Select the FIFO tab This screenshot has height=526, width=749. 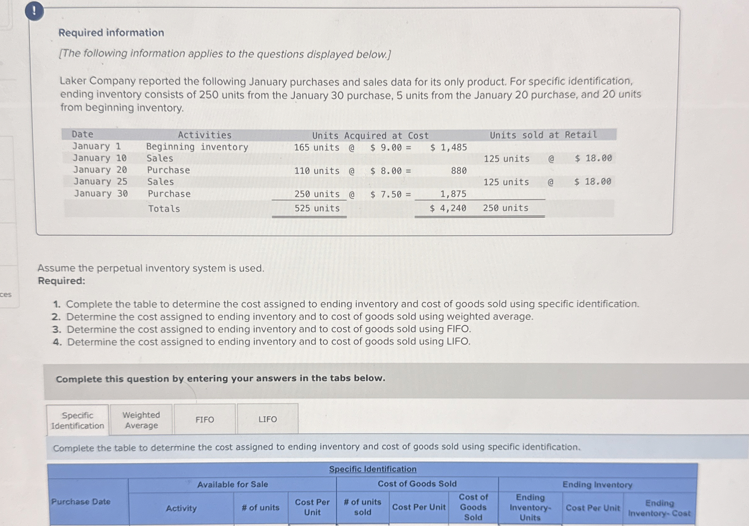204,419
